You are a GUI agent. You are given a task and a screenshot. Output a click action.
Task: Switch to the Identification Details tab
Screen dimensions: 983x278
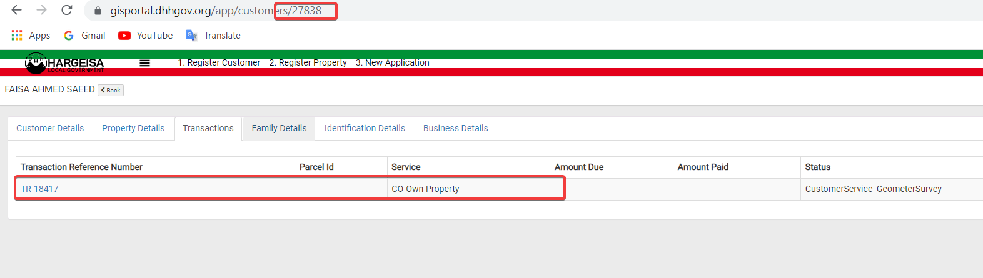pyautogui.click(x=365, y=128)
